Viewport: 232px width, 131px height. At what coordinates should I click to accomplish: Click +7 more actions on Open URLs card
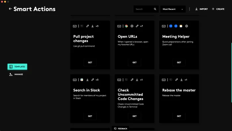coord(142,26)
